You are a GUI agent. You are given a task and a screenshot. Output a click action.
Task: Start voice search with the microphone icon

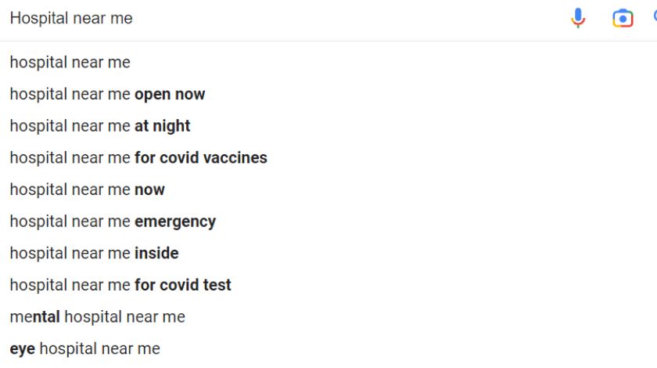pos(578,18)
